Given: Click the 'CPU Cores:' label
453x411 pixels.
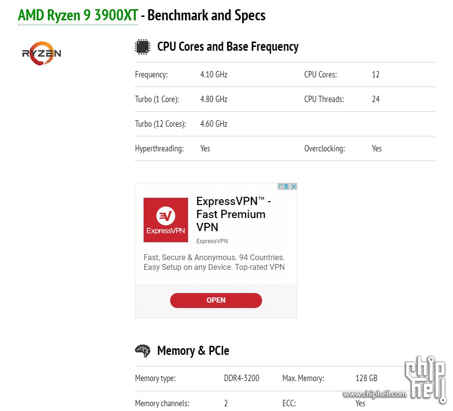Looking at the screenshot, I should click(321, 74).
